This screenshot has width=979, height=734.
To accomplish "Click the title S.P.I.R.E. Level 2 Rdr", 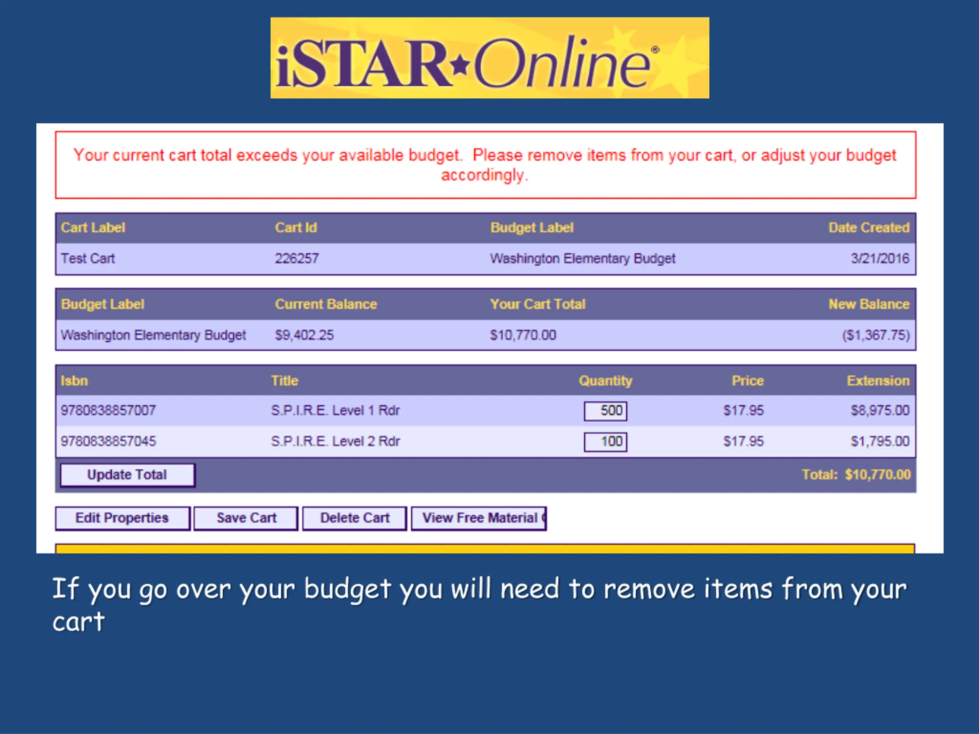I will coord(335,442).
